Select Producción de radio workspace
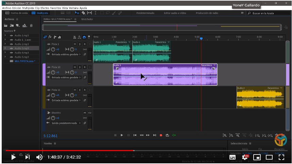Image resolution: width=292 pixels, height=164 pixels. click(x=207, y=13)
